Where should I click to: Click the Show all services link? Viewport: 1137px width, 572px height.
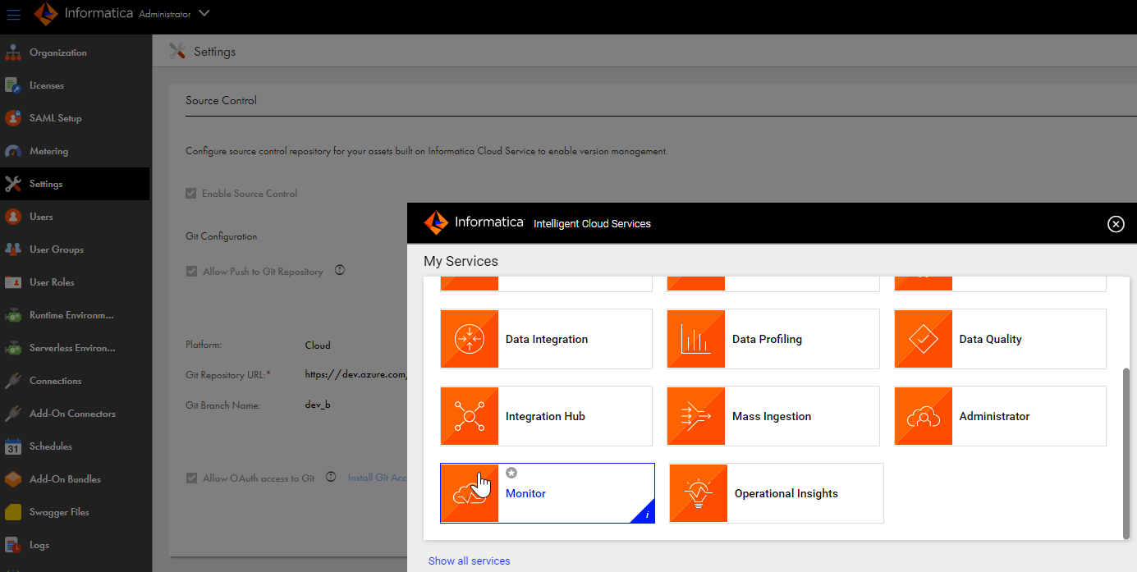(469, 561)
